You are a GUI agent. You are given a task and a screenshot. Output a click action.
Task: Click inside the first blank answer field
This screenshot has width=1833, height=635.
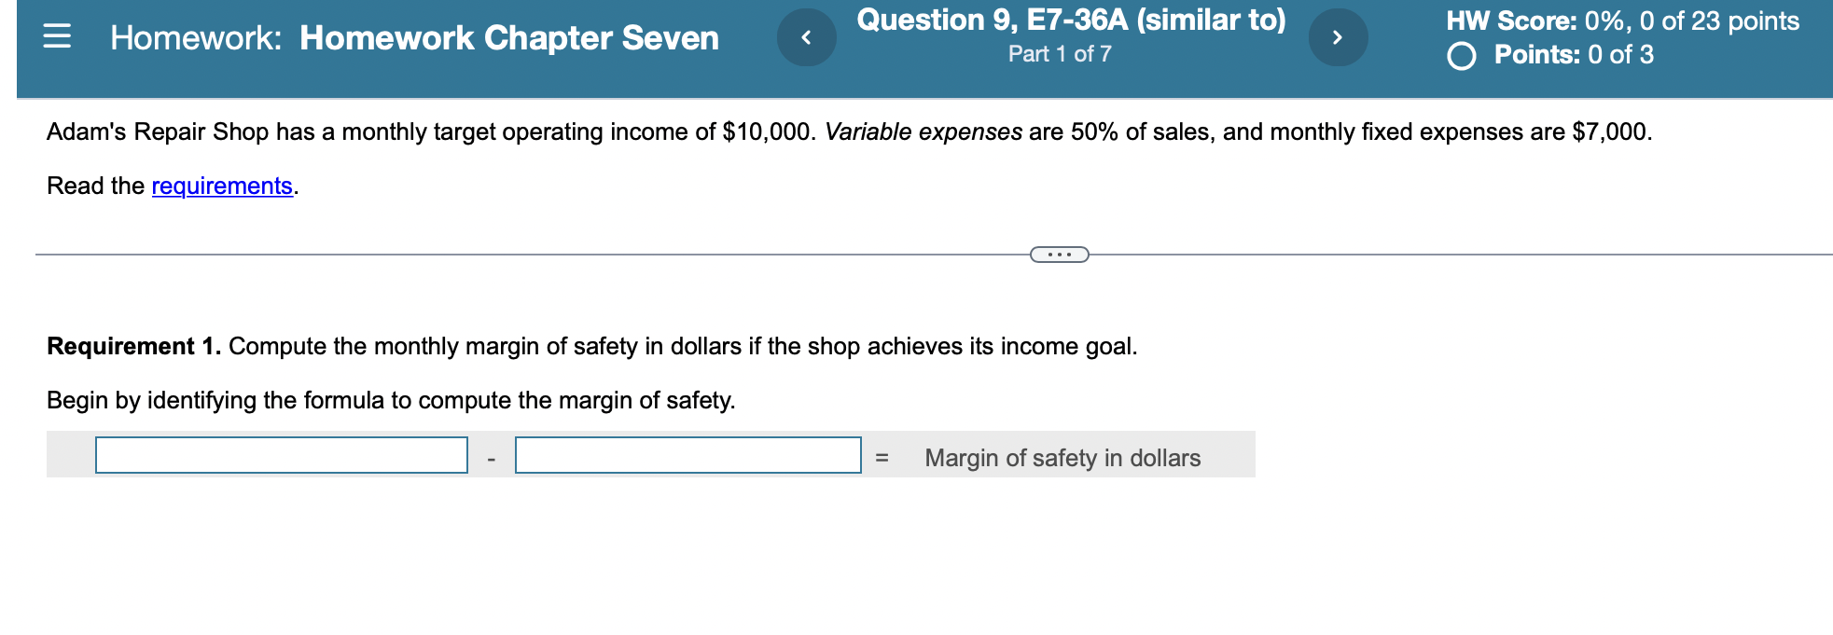[x=280, y=457]
